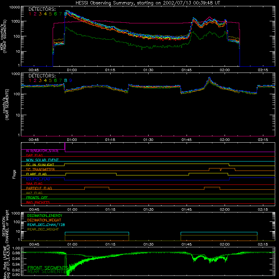Click REAR SEGMENTS label in livetime panel

click(x=46, y=272)
